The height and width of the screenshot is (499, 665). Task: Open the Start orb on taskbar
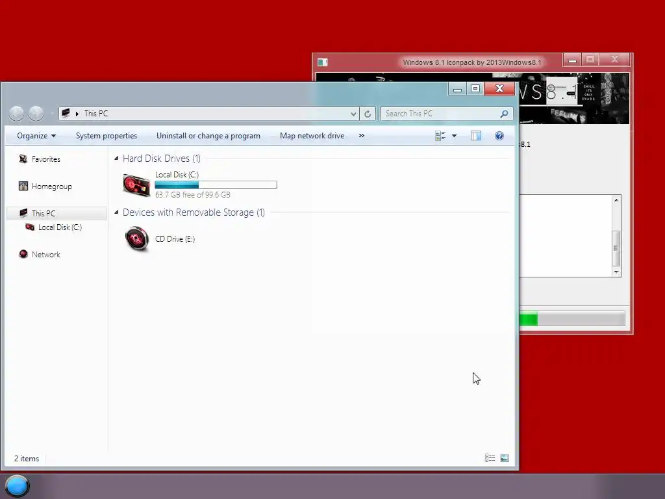18,486
